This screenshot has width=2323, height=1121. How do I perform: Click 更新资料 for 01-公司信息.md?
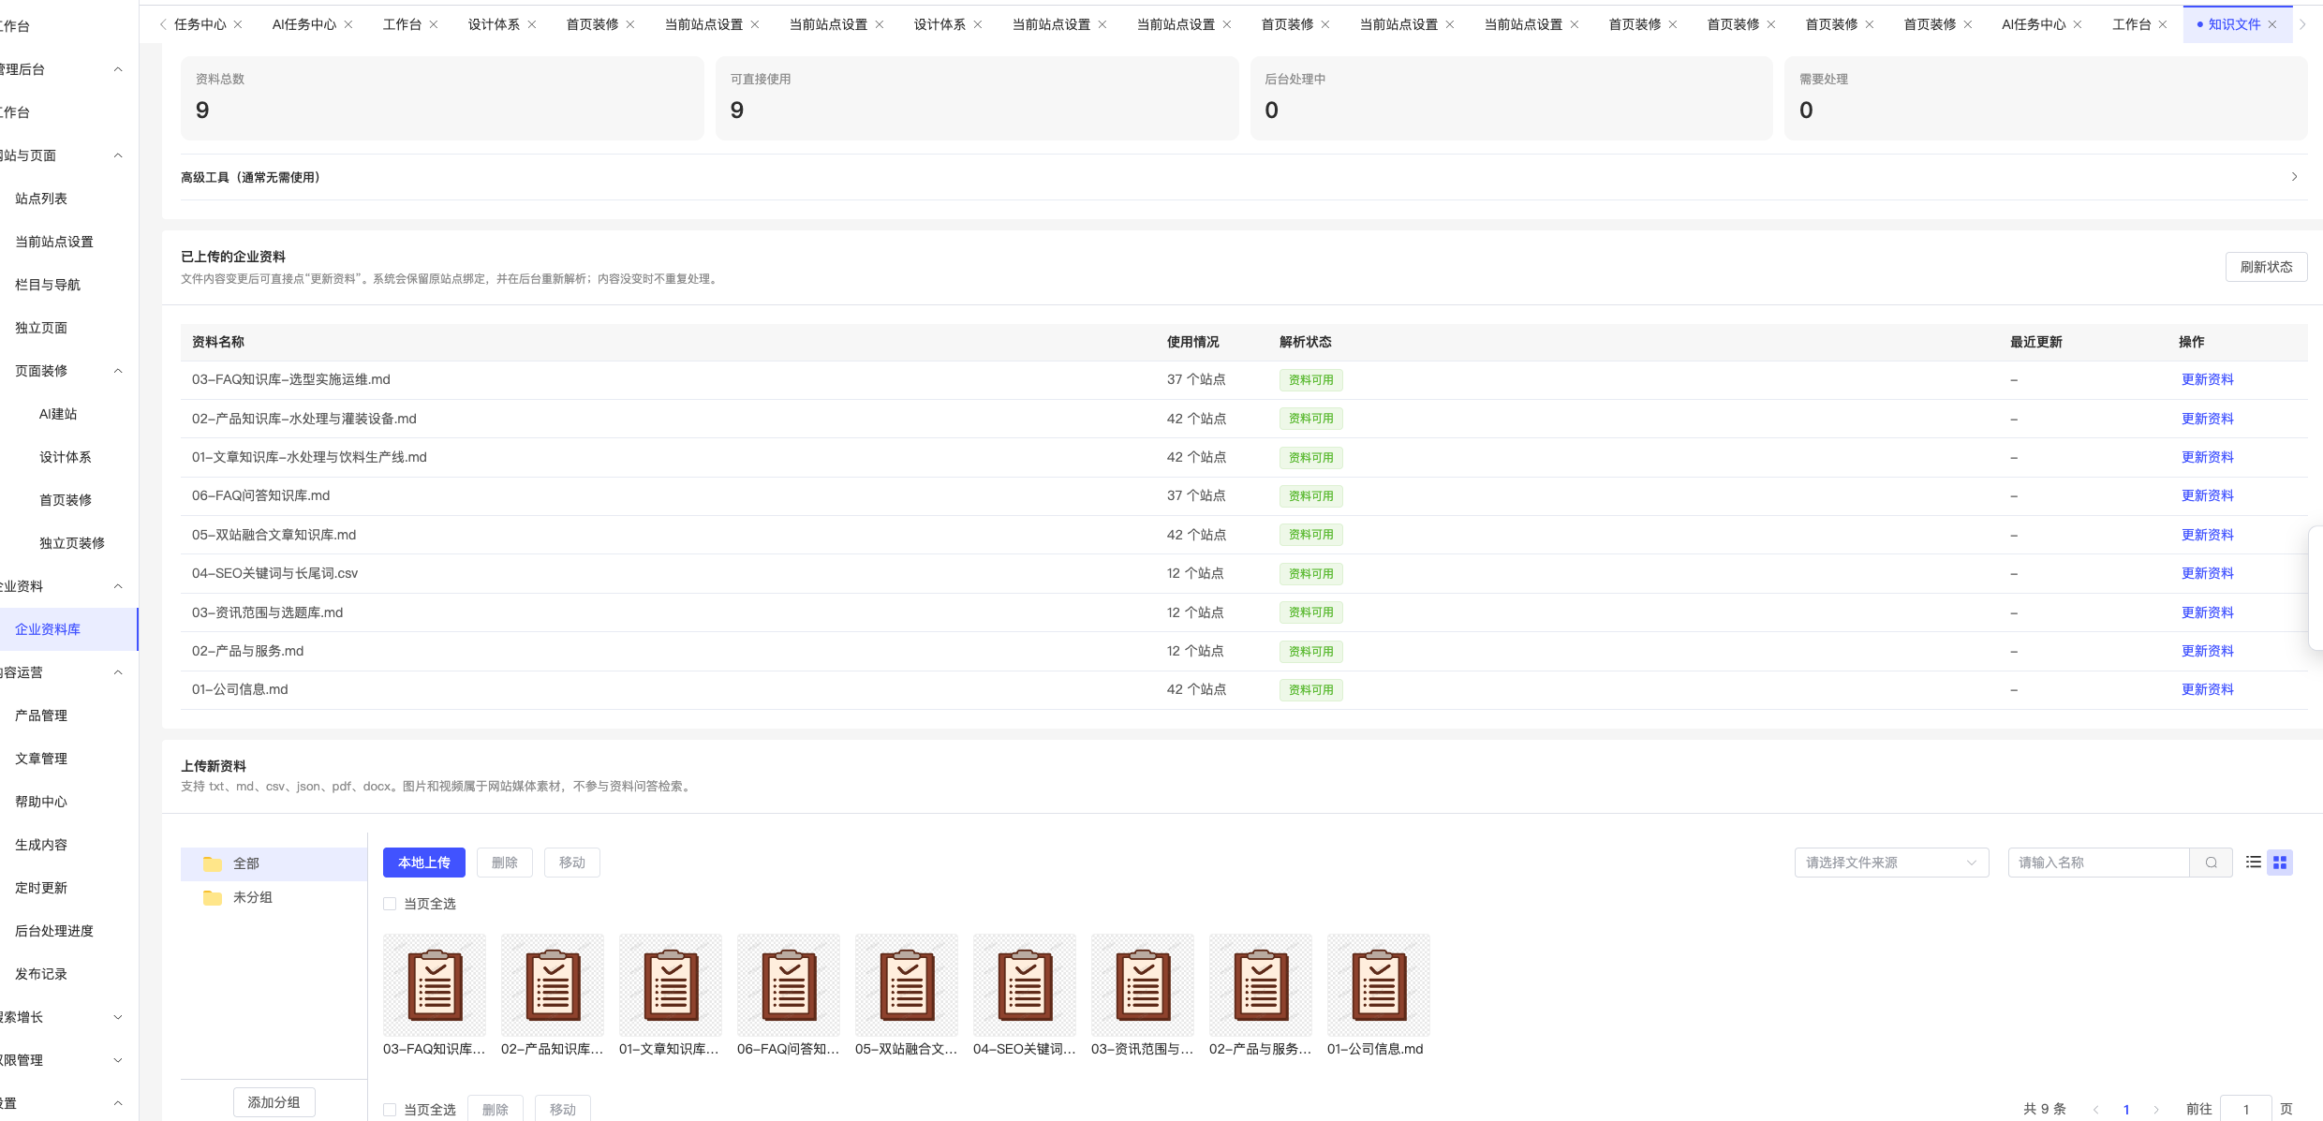coord(2208,689)
